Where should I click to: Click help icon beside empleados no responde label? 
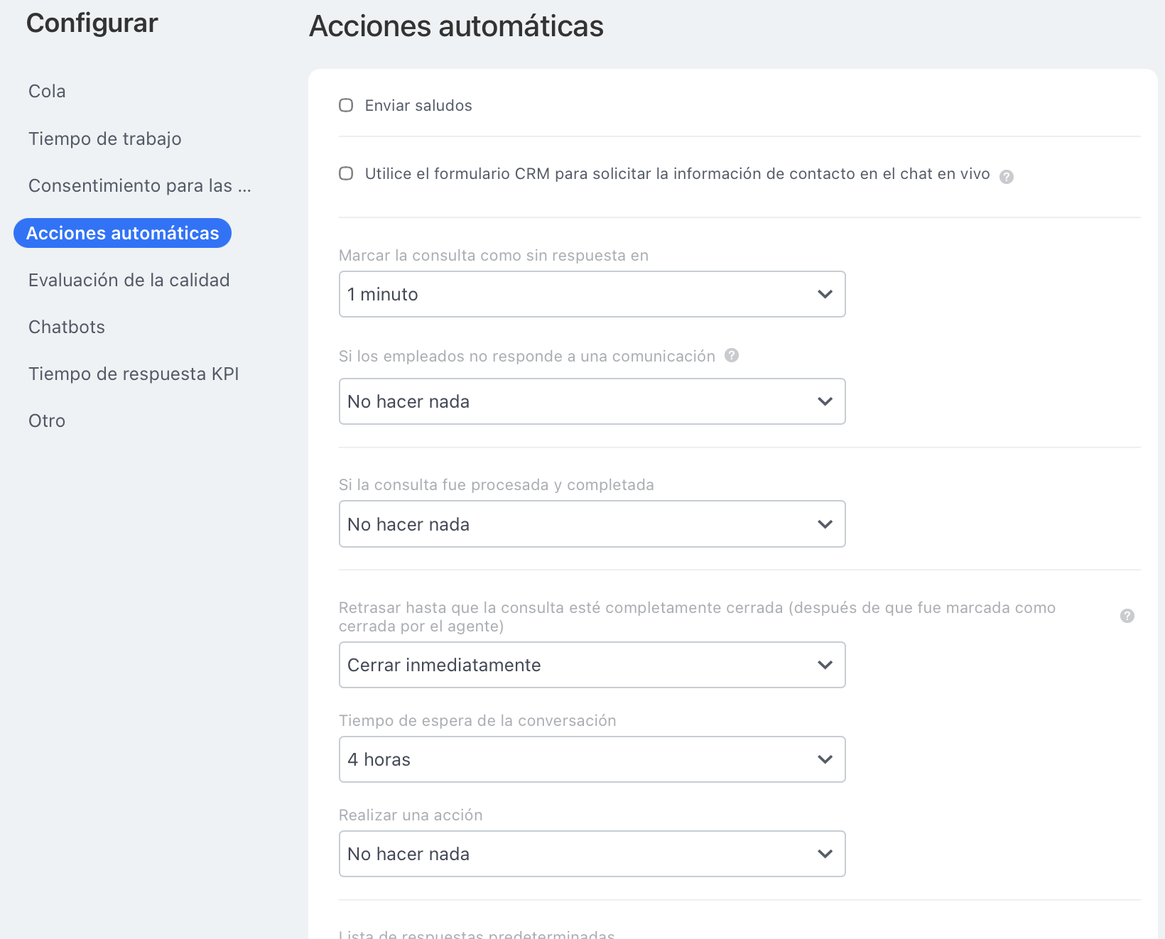[731, 355]
